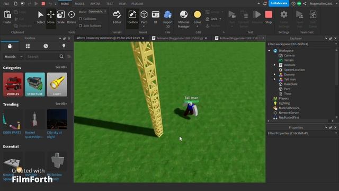Expand the Tall man model in Explorer
339x191 pixels.
click(x=274, y=79)
